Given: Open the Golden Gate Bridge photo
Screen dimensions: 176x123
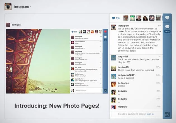Looking at the screenshot, I should pos(38,61).
